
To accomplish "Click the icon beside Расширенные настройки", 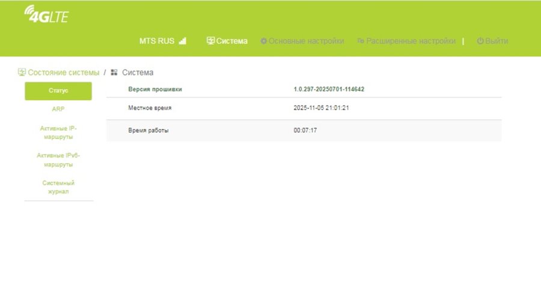I will [361, 41].
